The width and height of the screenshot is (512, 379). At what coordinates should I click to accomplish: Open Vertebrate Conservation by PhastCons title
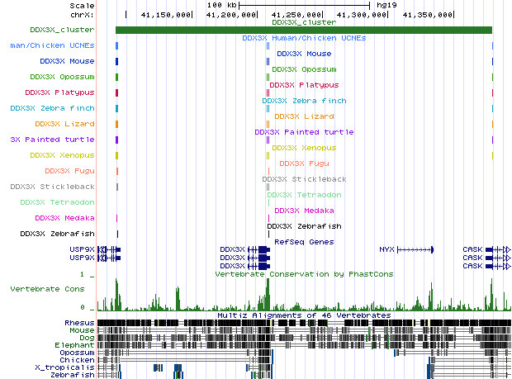click(x=304, y=273)
